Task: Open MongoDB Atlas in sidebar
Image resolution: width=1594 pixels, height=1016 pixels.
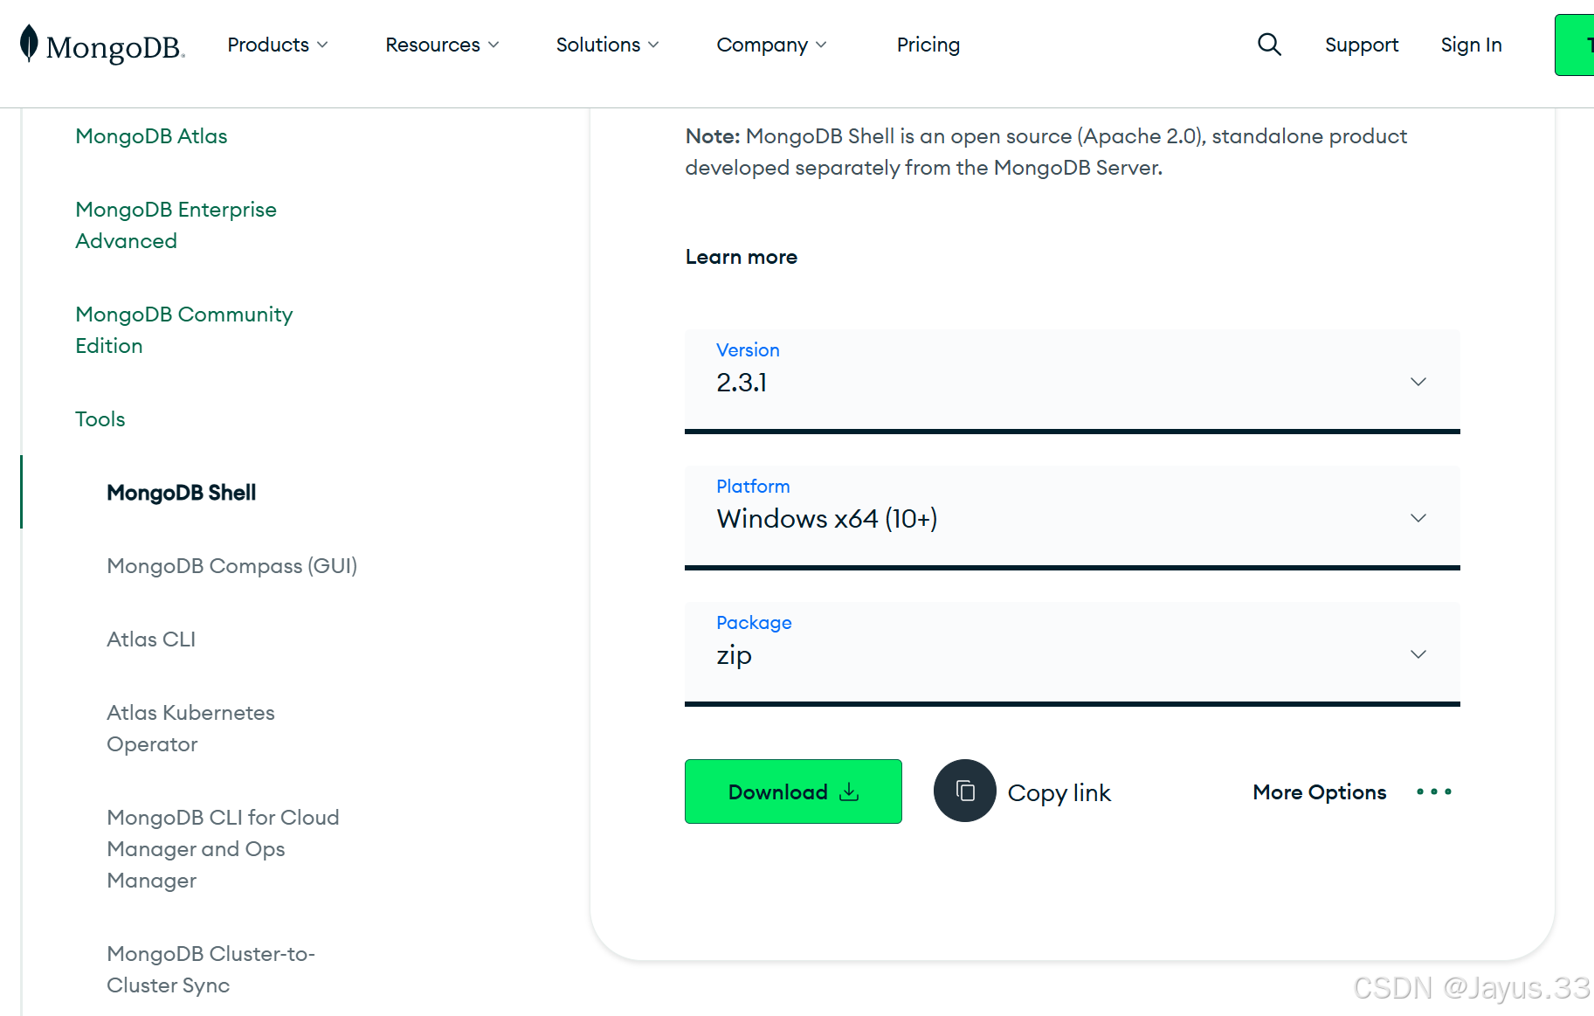Action: (x=151, y=136)
